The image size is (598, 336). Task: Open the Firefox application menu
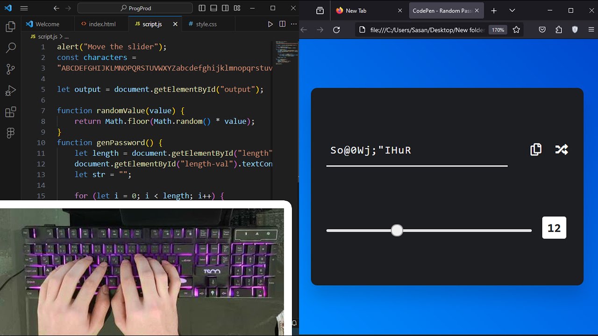click(x=591, y=30)
